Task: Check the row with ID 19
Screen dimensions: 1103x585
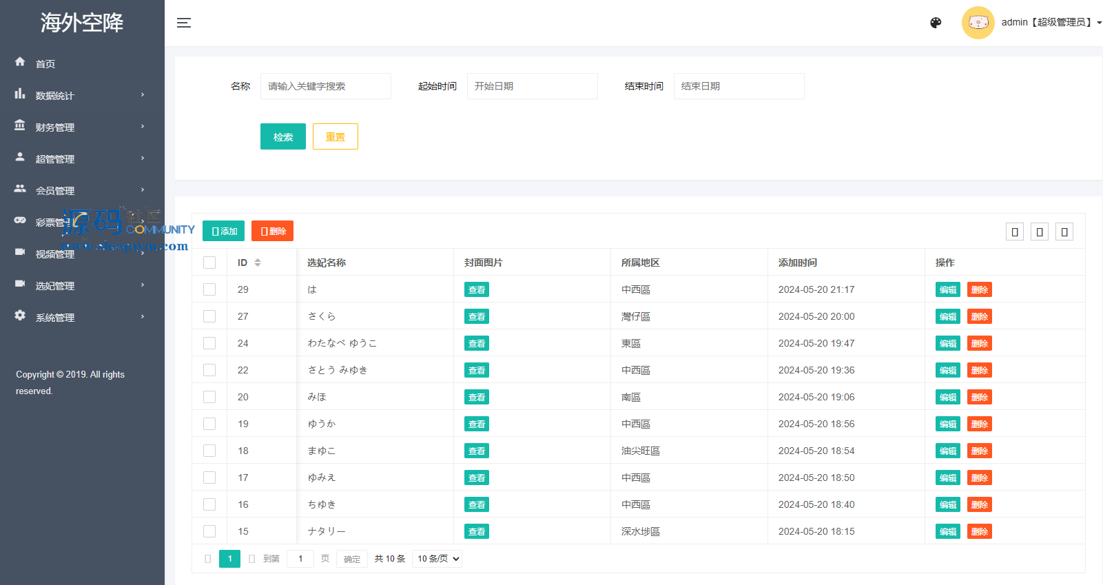Action: [209, 424]
